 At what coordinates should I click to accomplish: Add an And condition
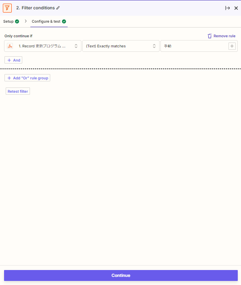pyautogui.click(x=13, y=60)
